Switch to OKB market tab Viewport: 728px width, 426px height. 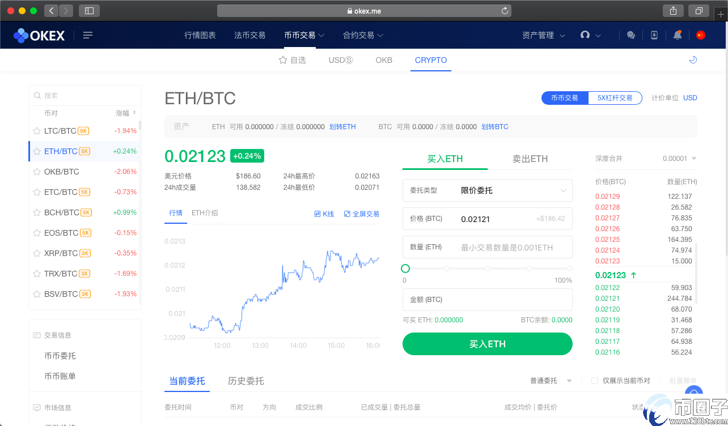(x=384, y=60)
